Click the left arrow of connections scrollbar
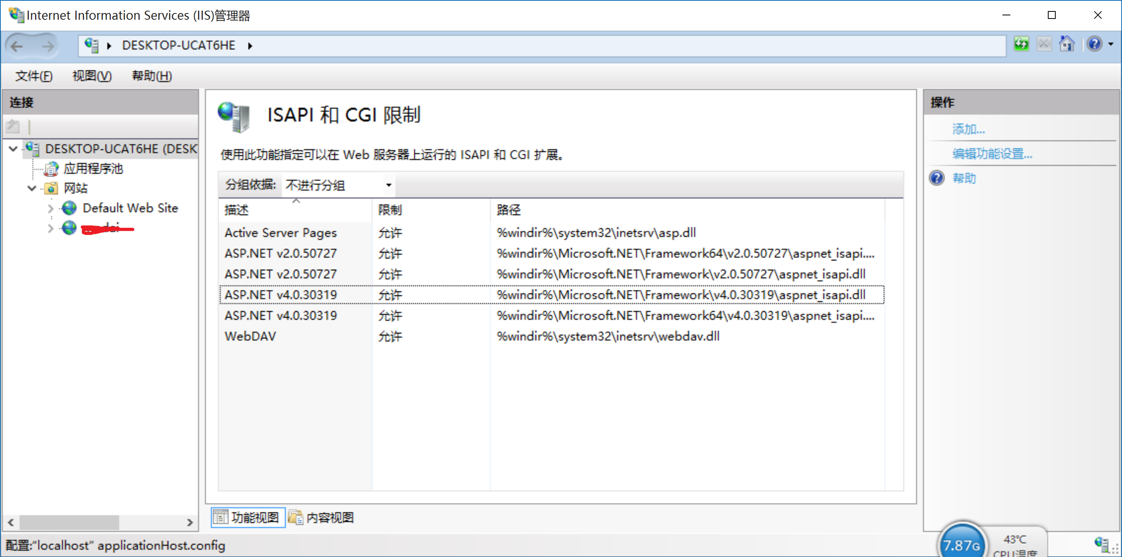 [x=11, y=522]
